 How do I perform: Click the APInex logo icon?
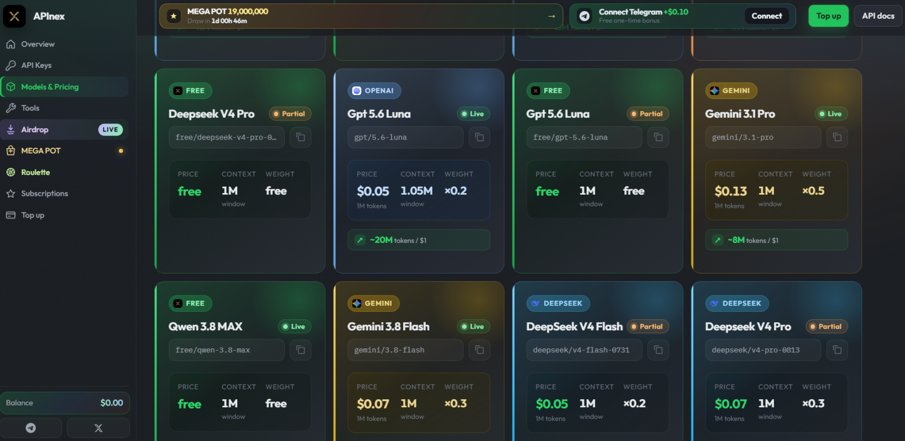pyautogui.click(x=15, y=16)
